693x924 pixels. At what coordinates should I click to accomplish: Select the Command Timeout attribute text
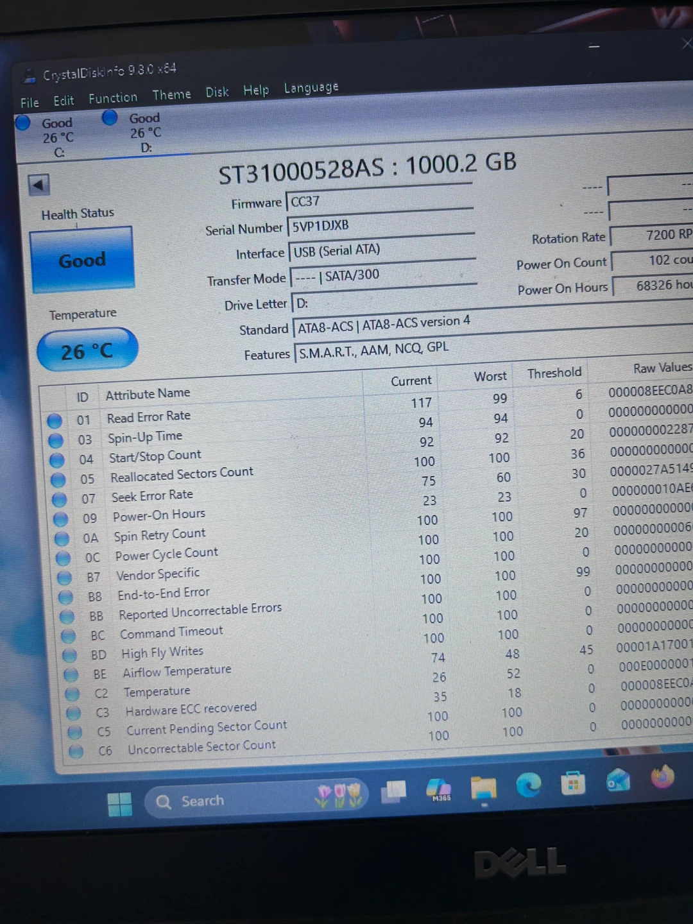pos(172,633)
